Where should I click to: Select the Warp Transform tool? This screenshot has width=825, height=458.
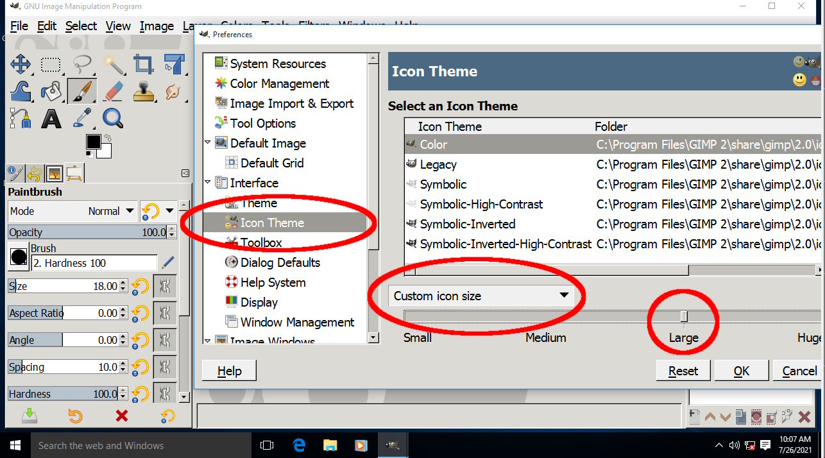(x=21, y=91)
